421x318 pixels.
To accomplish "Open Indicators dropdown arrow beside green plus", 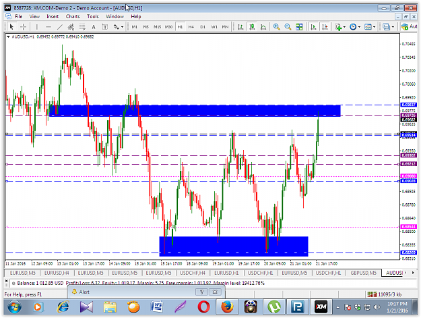I will point(344,27).
